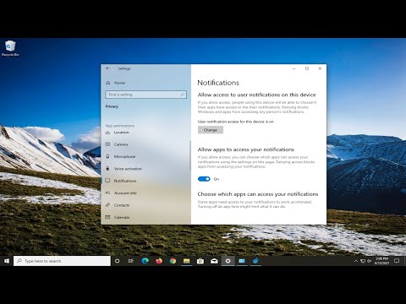Screen dimensions: 406x304
Task: Open Task View on the taskbar
Action: click(x=131, y=261)
